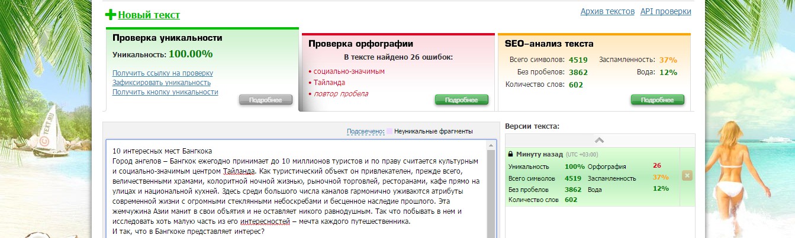
Task: Select 'Проверка уникальности' tab
Action: (x=168, y=38)
